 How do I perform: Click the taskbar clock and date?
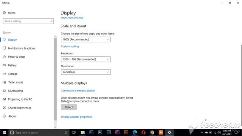[227, 133]
